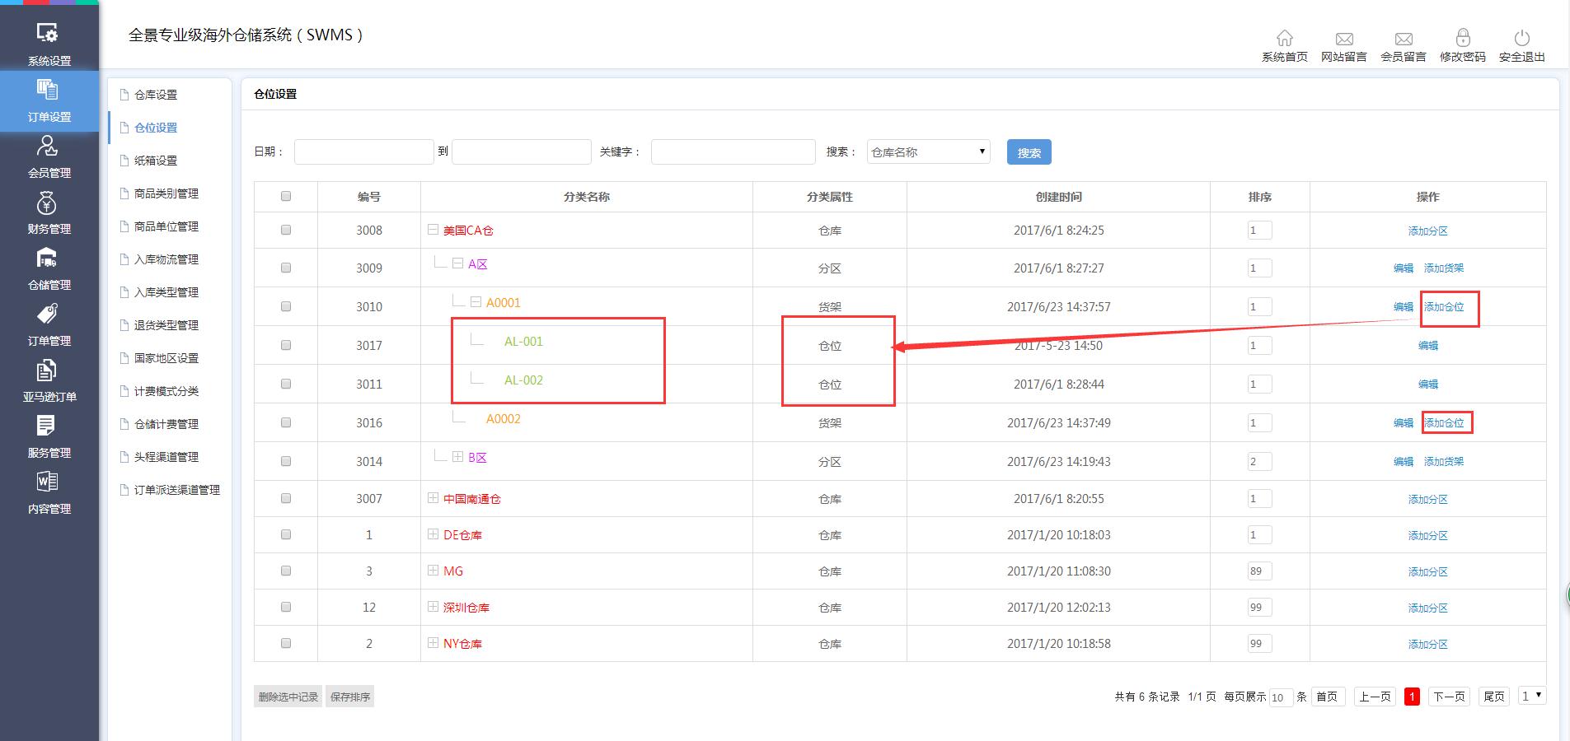1570x741 pixels.
Task: Check the checkbox for 美国CA仓 row
Action: [286, 230]
